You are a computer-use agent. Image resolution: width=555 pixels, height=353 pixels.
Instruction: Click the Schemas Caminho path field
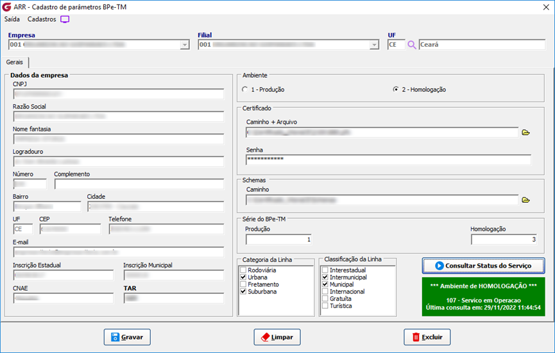[x=382, y=200]
